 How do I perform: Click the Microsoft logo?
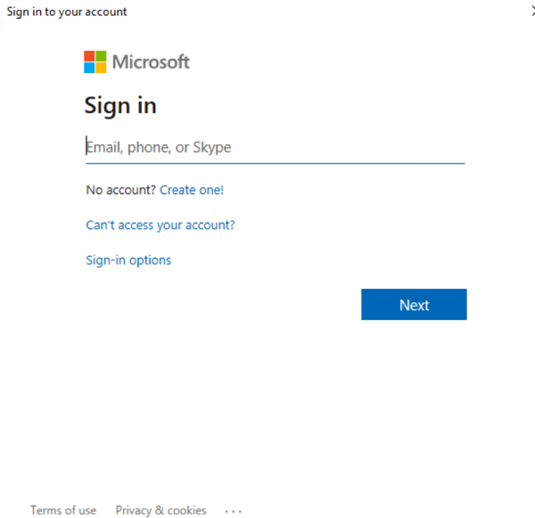pyautogui.click(x=136, y=62)
